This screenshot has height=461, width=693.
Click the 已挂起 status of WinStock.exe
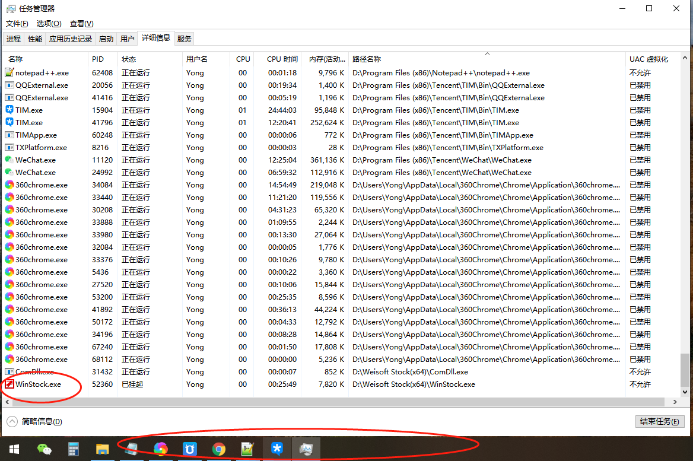(x=132, y=384)
